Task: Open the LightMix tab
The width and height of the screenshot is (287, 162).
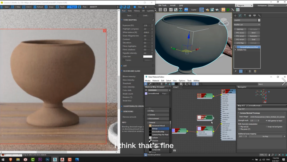Action: (150, 11)
